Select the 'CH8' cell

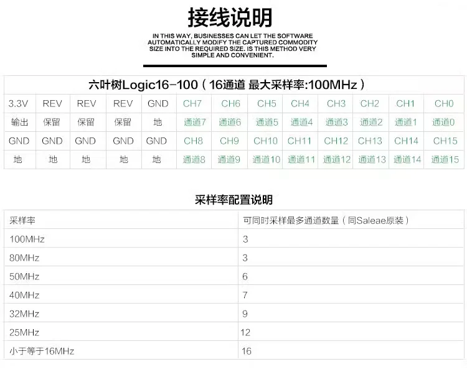pyautogui.click(x=193, y=141)
